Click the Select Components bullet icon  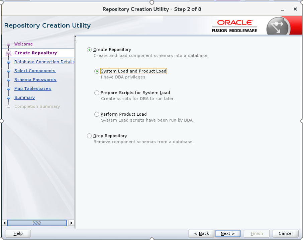(8, 71)
